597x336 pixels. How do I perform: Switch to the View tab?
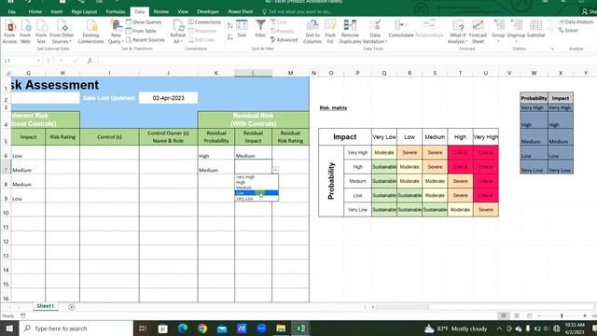coord(183,12)
